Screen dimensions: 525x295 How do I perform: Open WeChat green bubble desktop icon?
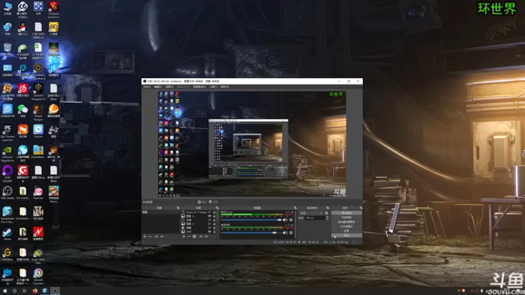23,111
